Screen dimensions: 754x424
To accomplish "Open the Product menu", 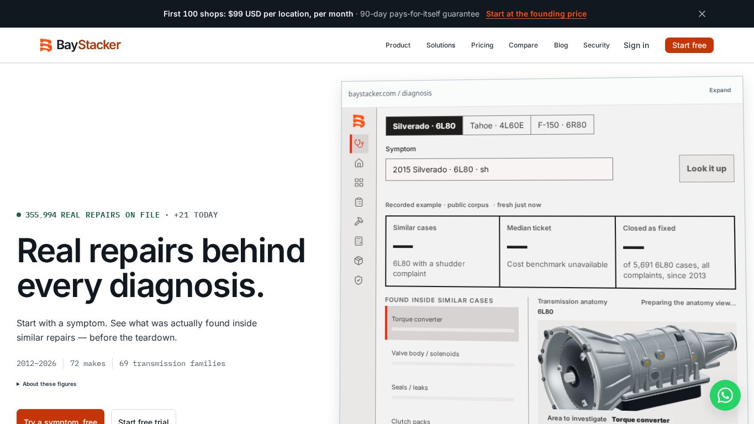I will (398, 45).
